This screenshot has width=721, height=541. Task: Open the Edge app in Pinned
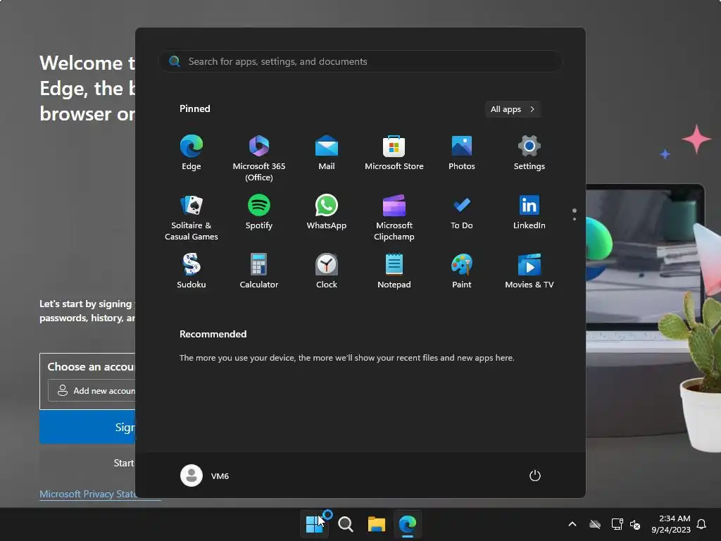coord(192,153)
